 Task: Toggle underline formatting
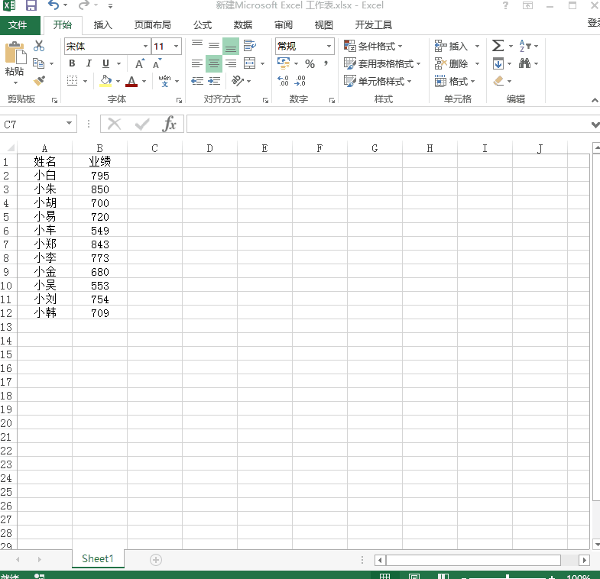[x=106, y=63]
